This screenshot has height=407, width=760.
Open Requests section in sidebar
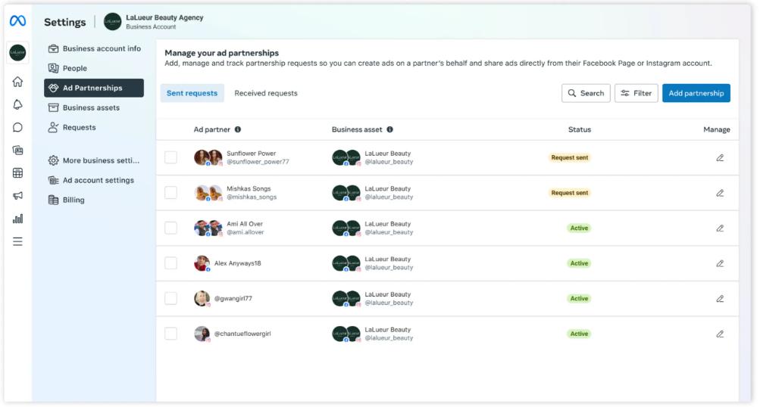(x=94, y=127)
